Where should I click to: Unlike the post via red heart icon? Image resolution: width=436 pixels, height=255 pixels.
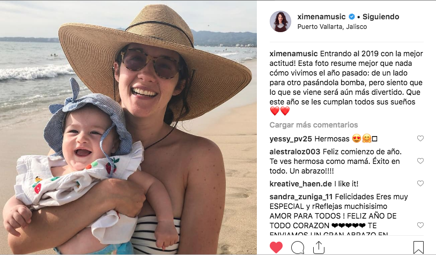pyautogui.click(x=276, y=247)
